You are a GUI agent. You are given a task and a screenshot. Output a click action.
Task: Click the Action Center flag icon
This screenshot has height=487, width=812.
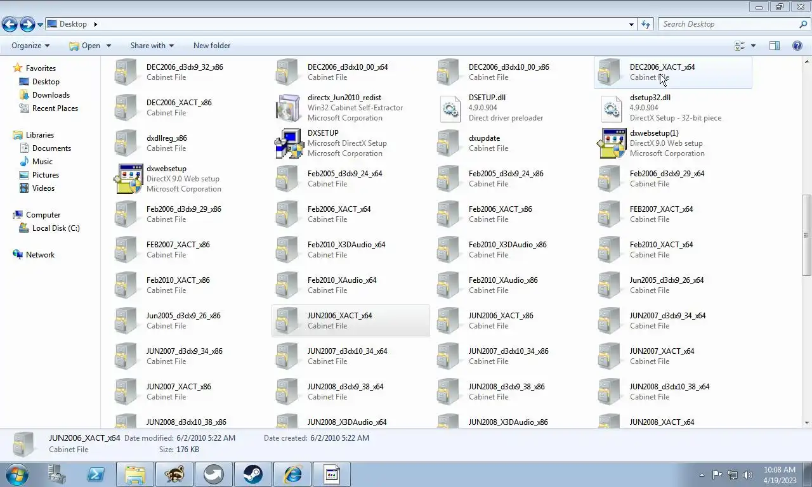click(717, 474)
